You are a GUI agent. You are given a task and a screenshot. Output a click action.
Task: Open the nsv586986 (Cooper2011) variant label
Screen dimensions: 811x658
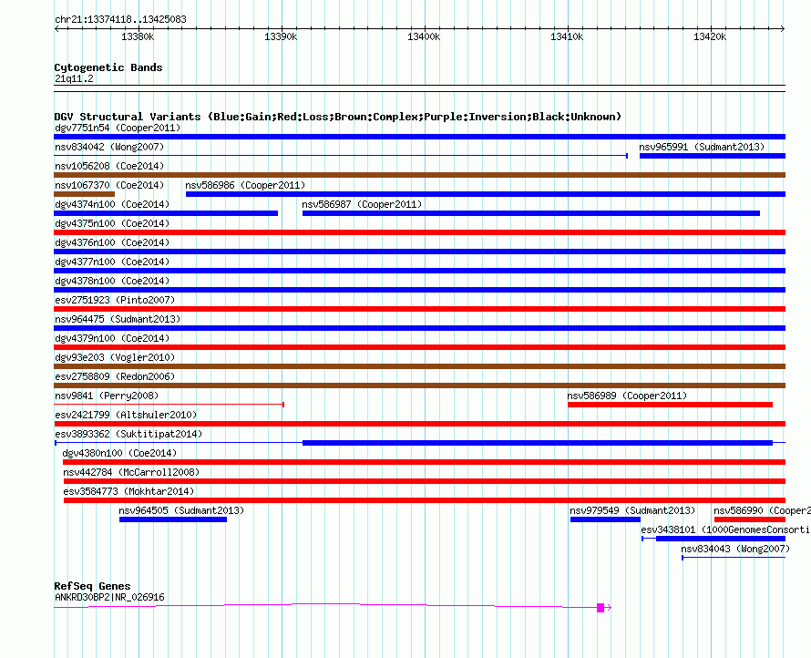click(245, 185)
